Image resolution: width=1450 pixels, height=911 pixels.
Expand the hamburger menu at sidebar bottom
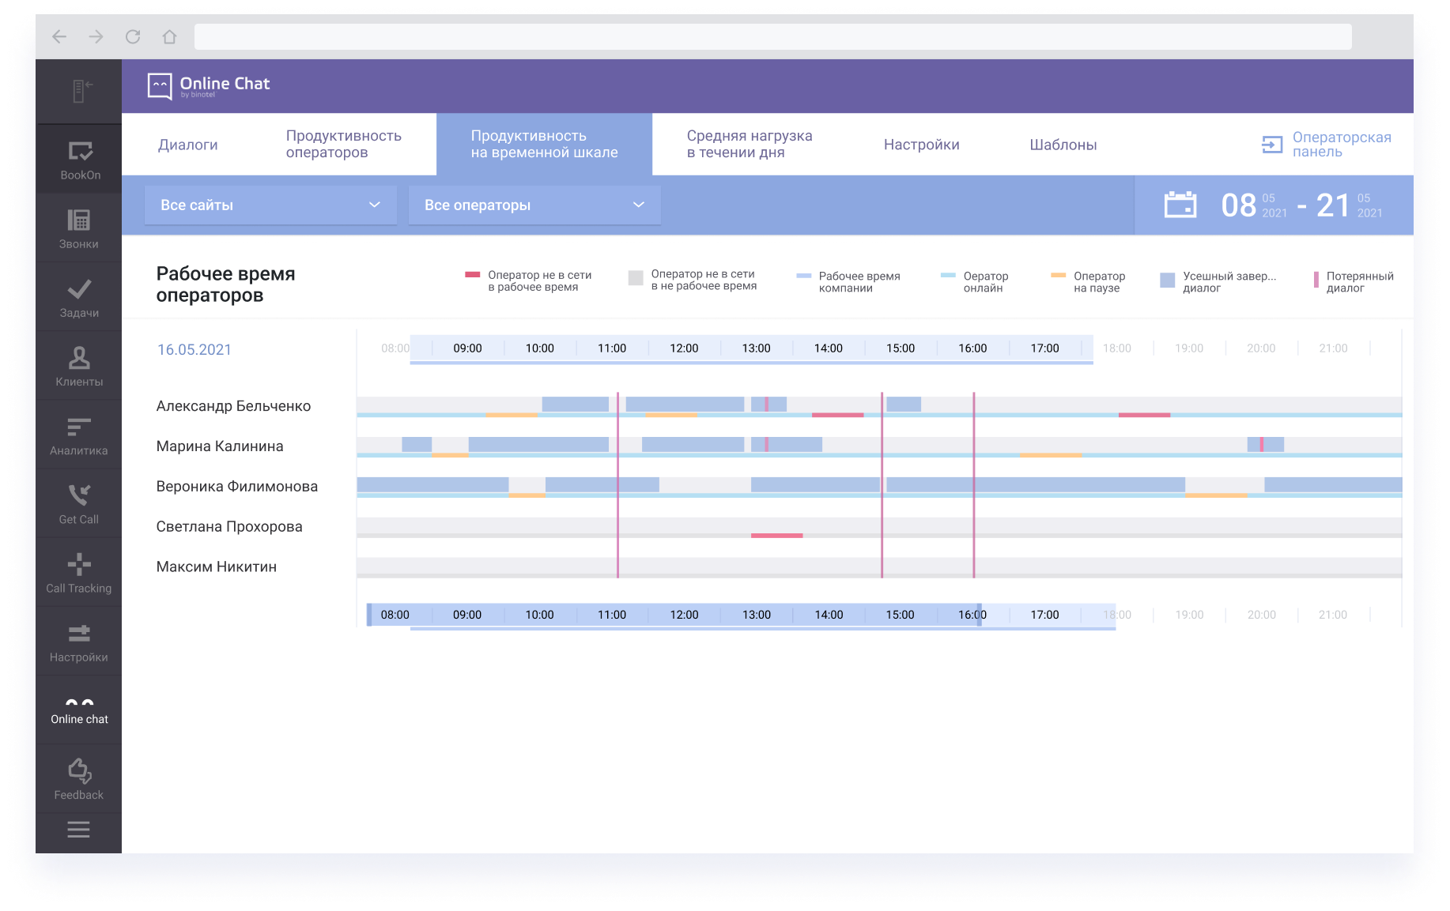point(78,830)
